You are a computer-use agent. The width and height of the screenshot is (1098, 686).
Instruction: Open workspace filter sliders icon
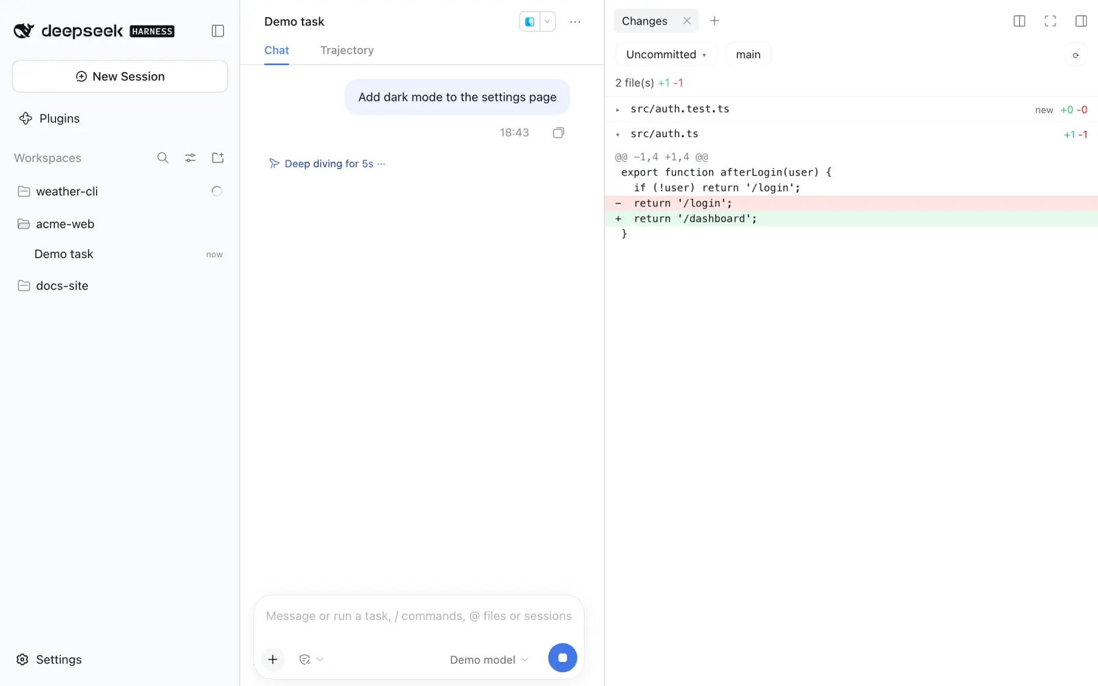(190, 158)
